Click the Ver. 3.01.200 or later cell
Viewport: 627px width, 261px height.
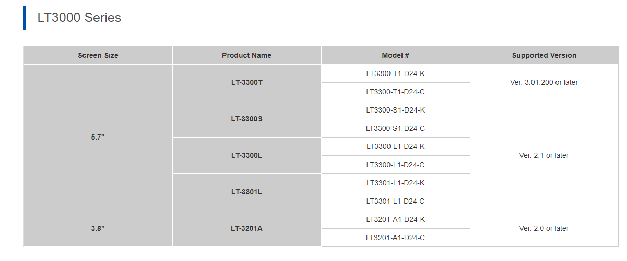click(x=544, y=83)
